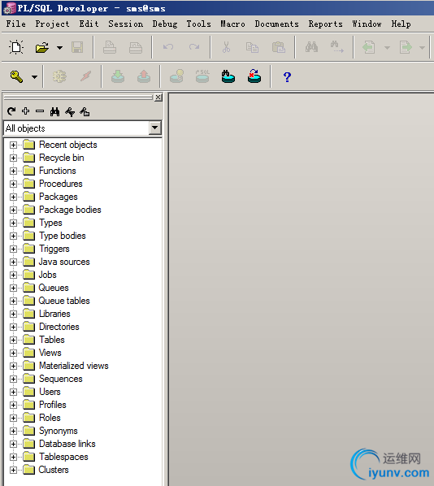The height and width of the screenshot is (486, 434).
Task: Click the Print icon
Action: (110, 47)
